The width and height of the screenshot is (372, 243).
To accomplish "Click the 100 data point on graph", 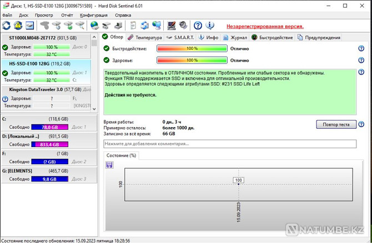I will pos(238,184).
